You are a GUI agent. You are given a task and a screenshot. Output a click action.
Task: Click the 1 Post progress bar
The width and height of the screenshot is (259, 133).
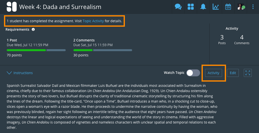pos(36,50)
